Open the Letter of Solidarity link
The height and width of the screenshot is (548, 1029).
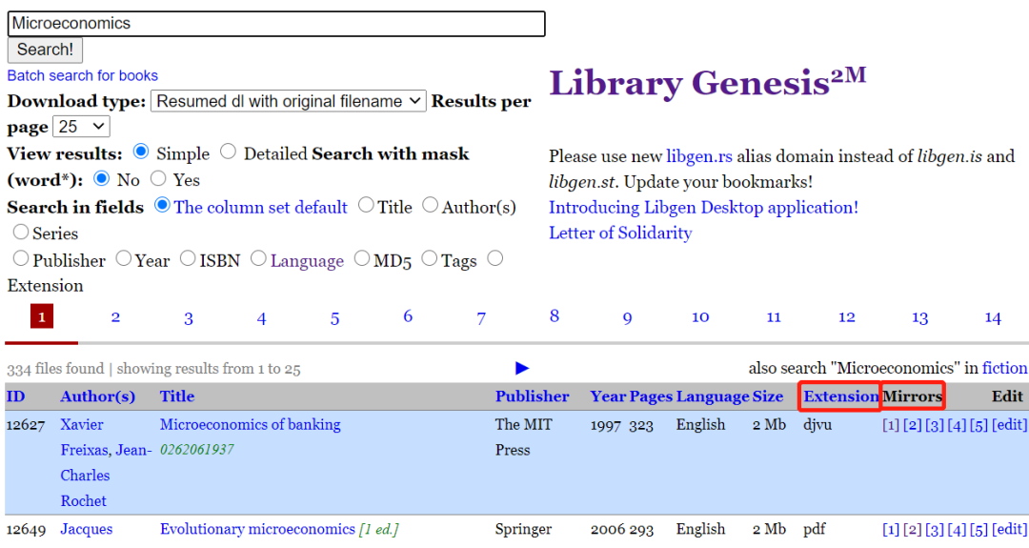pyautogui.click(x=620, y=233)
